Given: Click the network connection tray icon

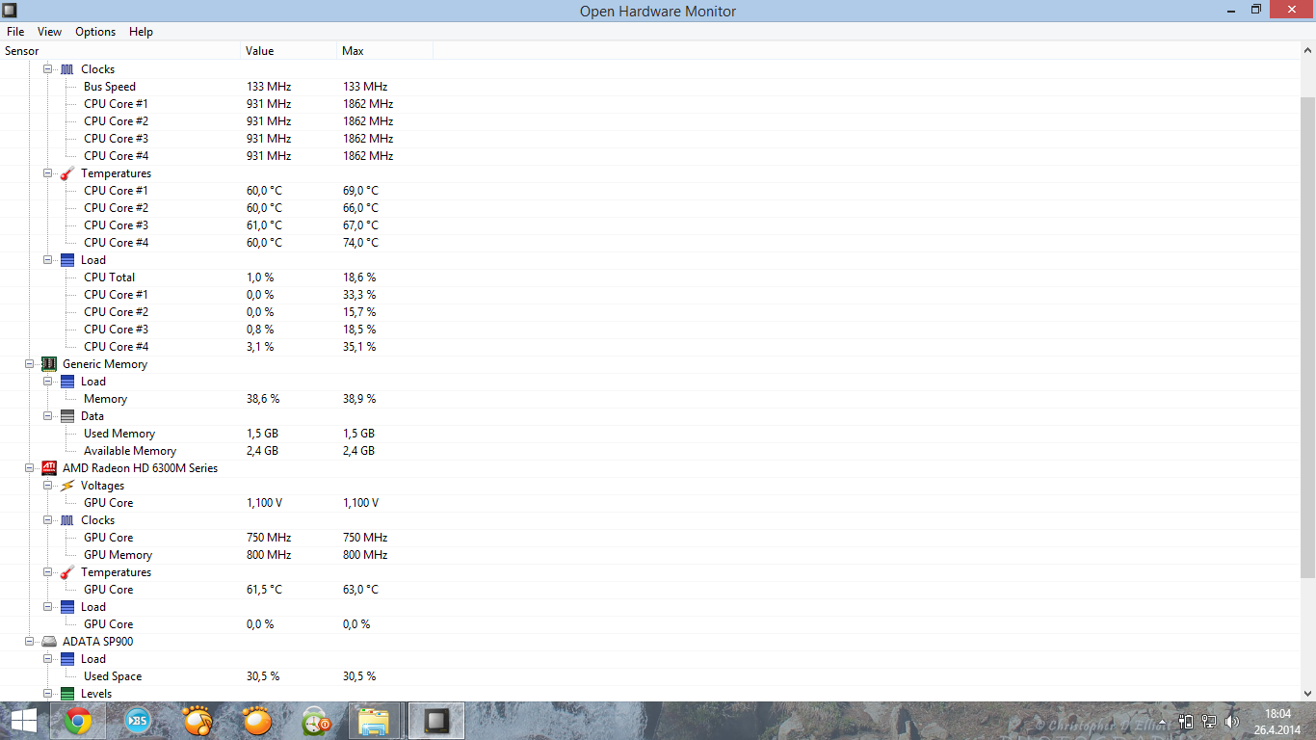Looking at the screenshot, I should click(1208, 721).
